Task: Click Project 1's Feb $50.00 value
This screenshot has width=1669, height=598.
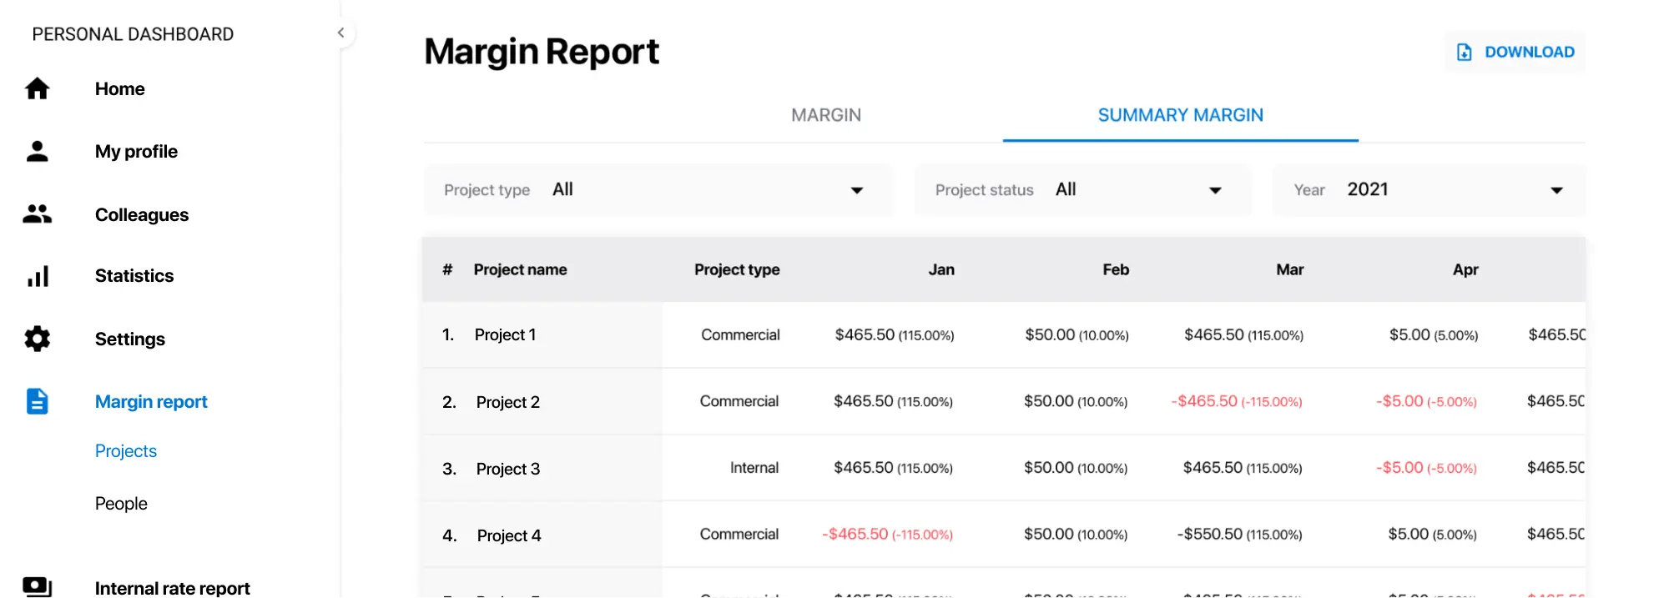Action: coord(1077,334)
